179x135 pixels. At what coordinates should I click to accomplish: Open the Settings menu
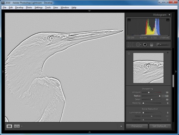coord(39,7)
